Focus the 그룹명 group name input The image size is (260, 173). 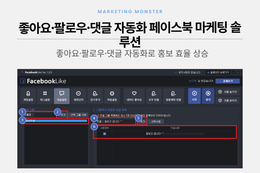coord(45,115)
